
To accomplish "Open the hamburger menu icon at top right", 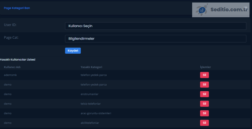I will (245, 8).
